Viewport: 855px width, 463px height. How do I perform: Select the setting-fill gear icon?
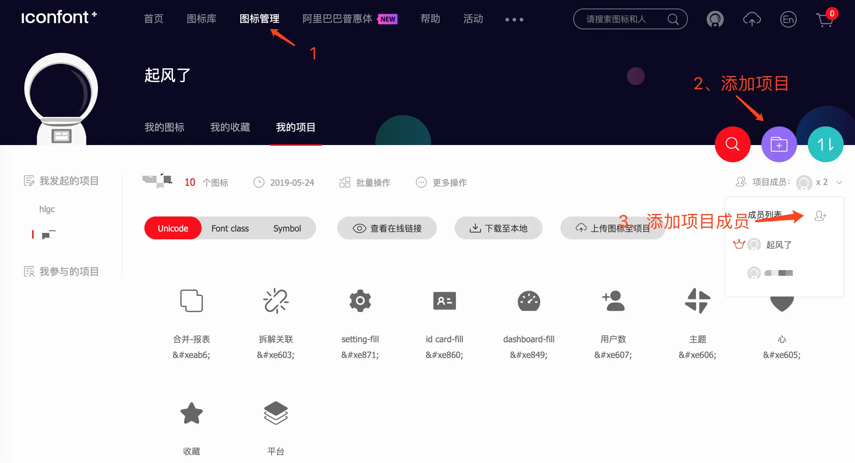click(x=360, y=301)
